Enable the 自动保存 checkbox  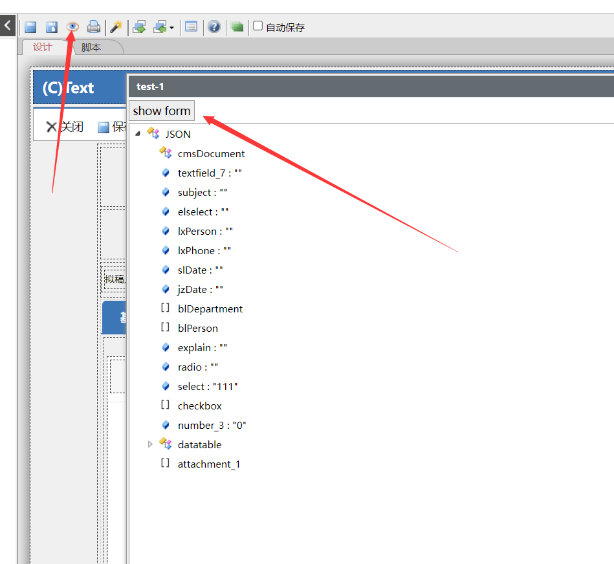tap(258, 26)
